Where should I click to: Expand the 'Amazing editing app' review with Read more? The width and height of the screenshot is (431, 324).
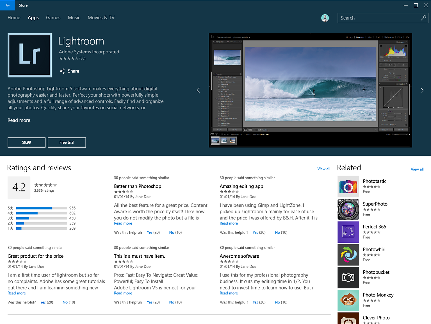(x=229, y=223)
